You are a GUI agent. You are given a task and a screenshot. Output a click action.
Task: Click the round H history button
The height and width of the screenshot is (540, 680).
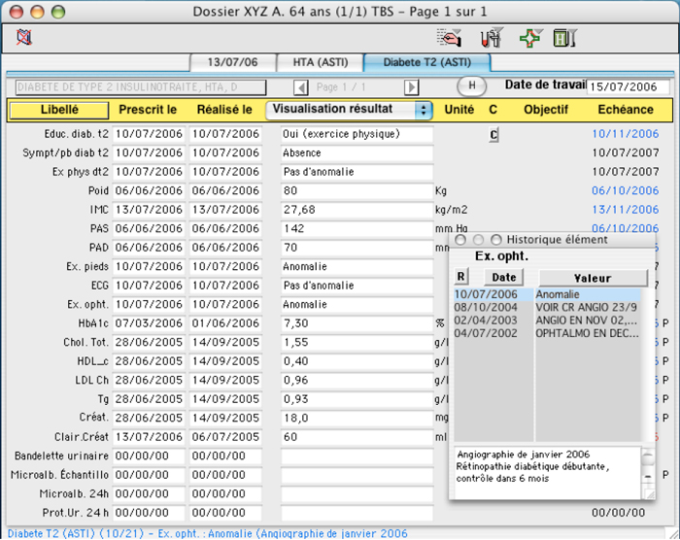tap(472, 85)
